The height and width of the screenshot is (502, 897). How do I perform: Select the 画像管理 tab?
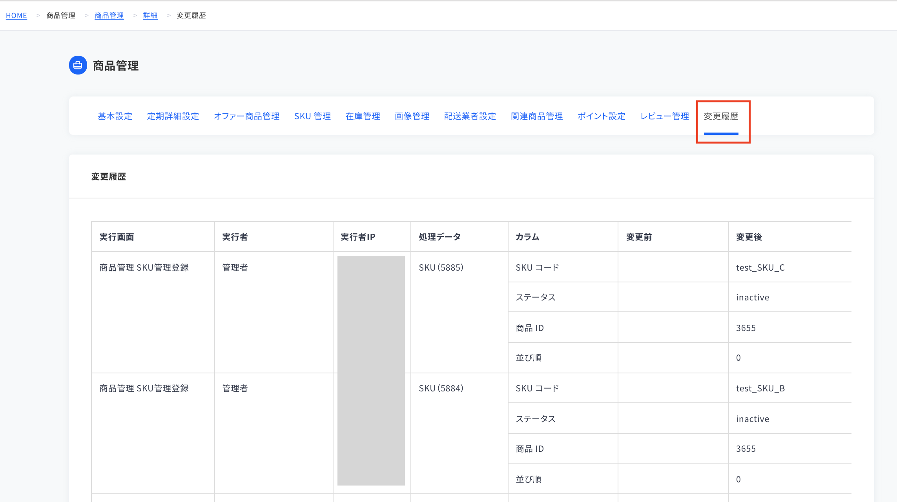[x=412, y=116]
